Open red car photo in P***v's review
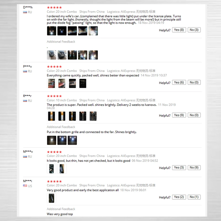Viewport: 221px width, 221px height. 52,83
